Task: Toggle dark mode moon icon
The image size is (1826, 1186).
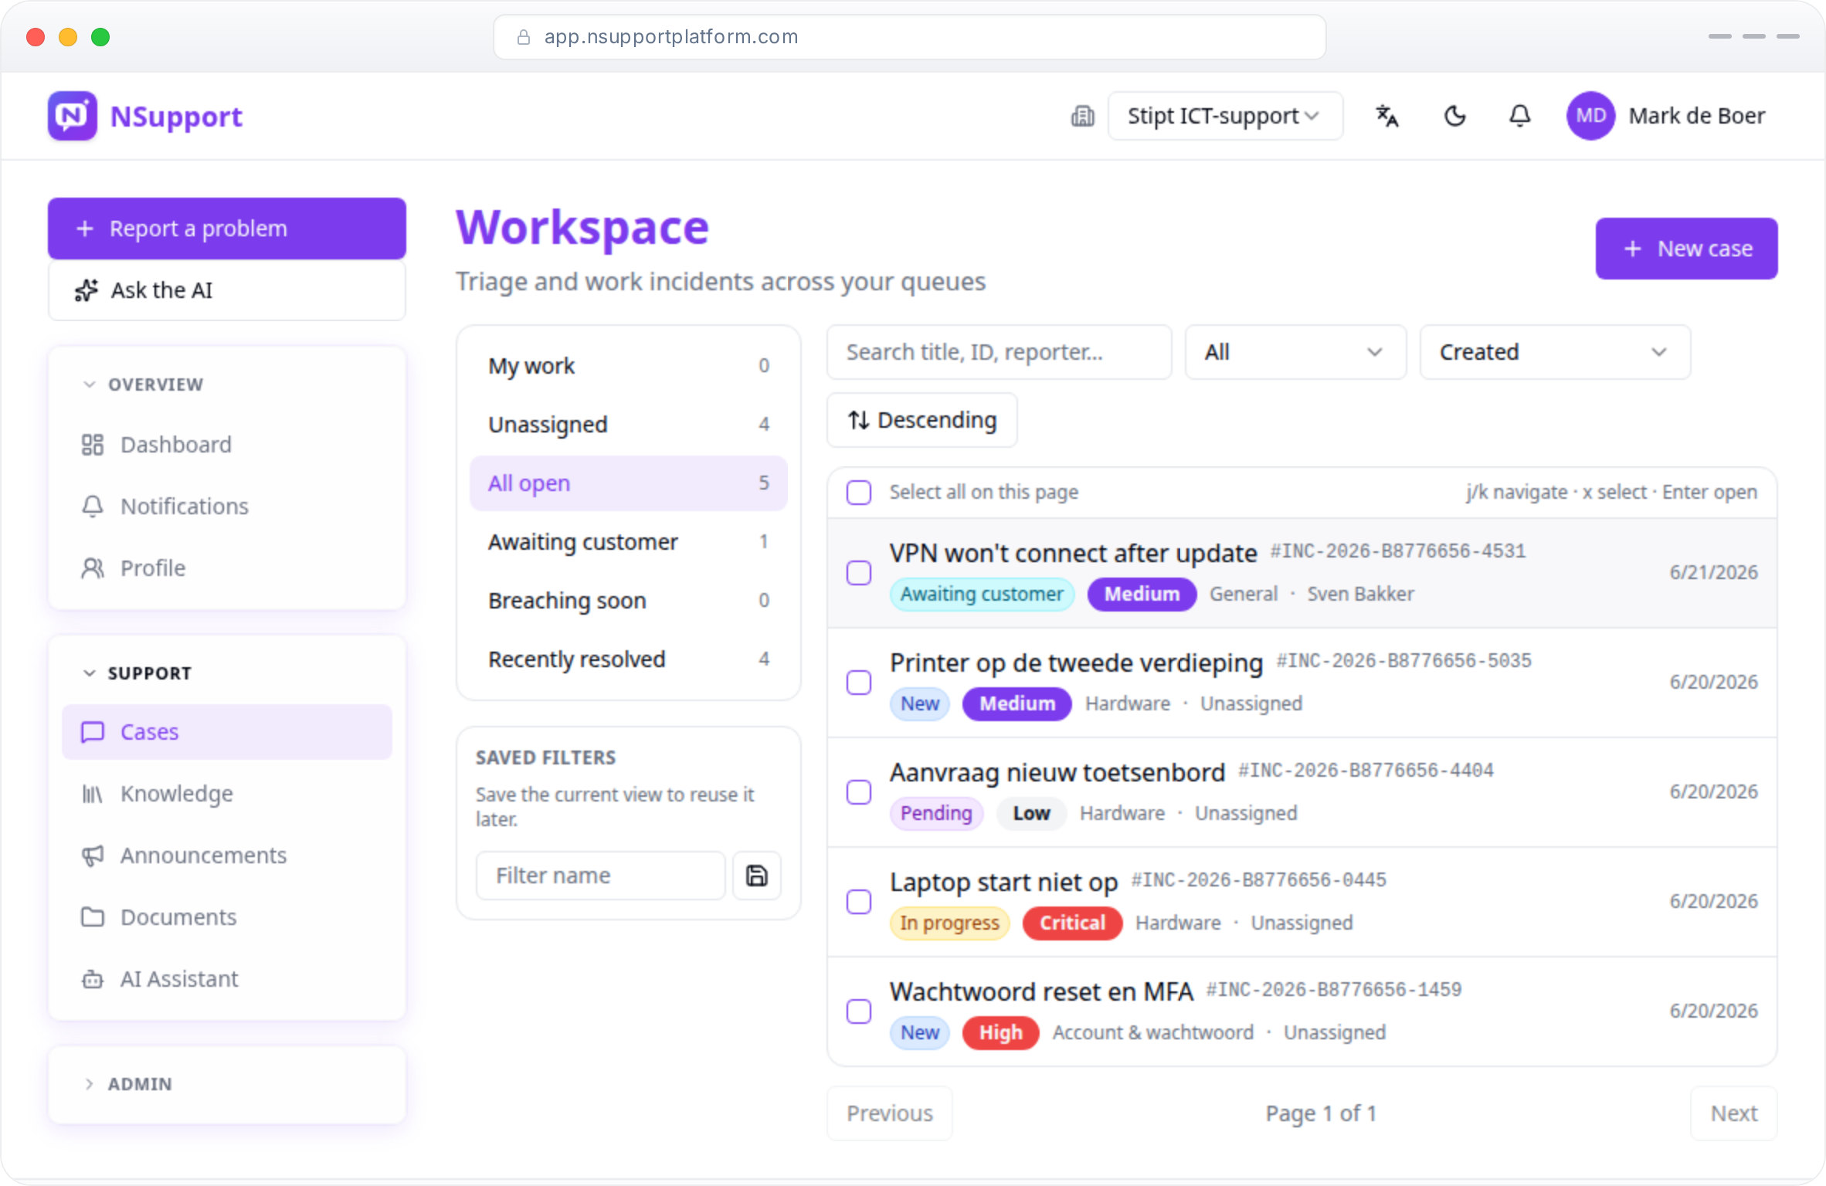Action: point(1454,116)
